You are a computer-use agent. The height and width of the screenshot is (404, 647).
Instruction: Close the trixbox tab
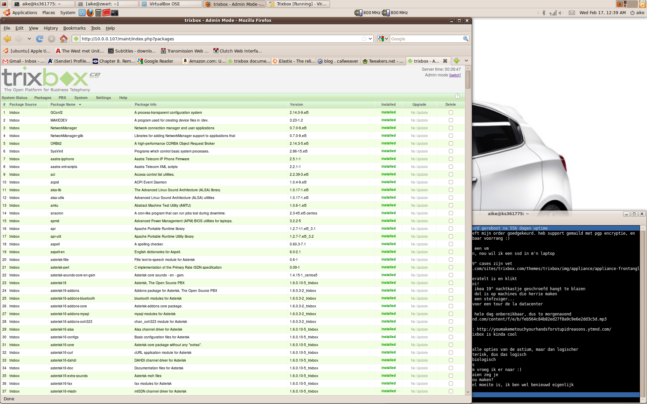(445, 61)
